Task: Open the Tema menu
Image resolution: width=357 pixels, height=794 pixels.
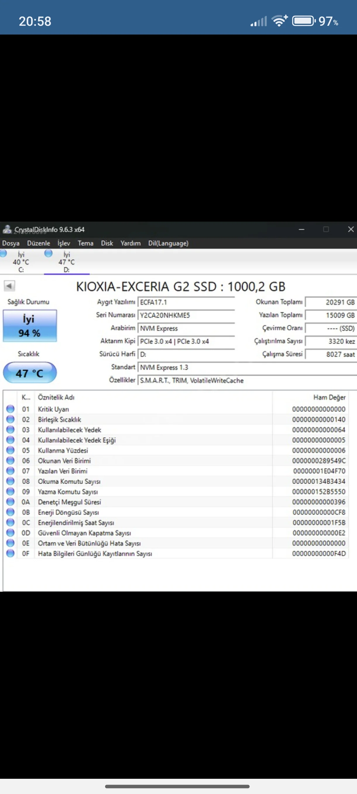Action: tap(85, 243)
